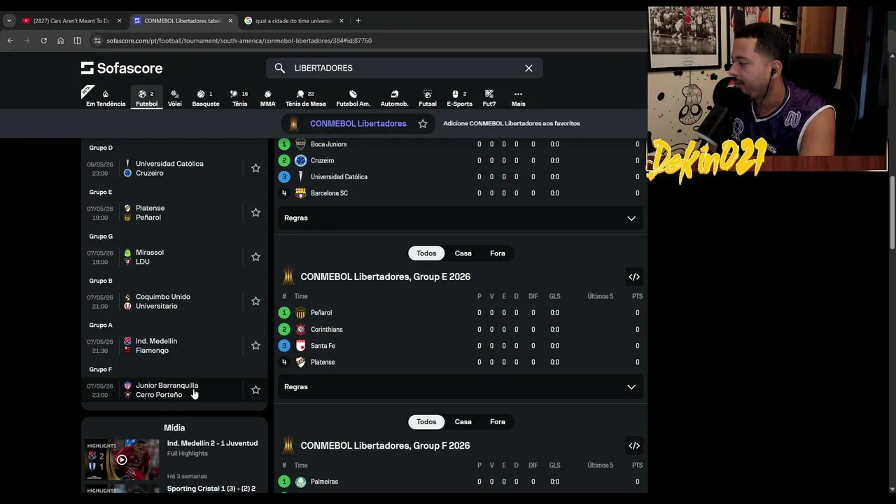Favorite Ind. Medellín vs Flamengo match
This screenshot has height=504, width=896.
click(x=255, y=346)
